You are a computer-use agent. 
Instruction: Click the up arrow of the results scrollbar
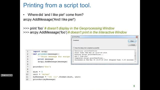[135, 51]
